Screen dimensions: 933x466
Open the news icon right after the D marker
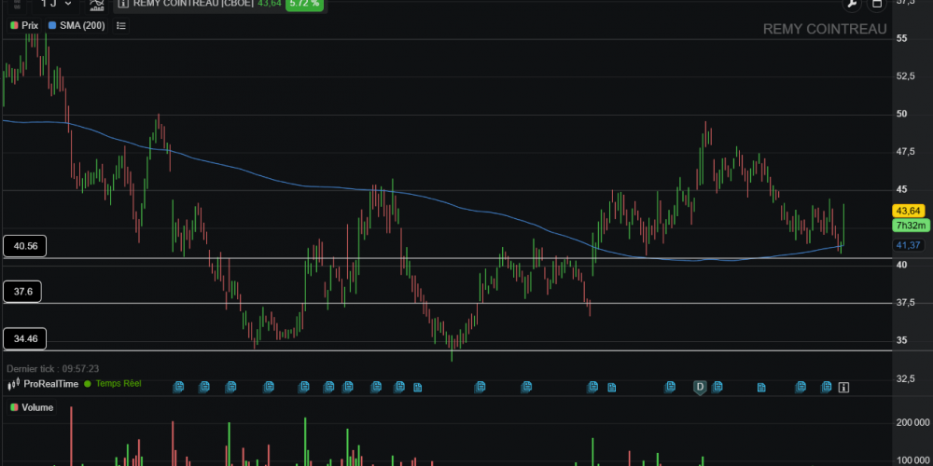tap(717, 388)
